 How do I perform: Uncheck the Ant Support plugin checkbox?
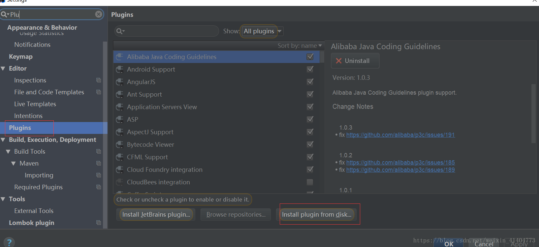310,94
